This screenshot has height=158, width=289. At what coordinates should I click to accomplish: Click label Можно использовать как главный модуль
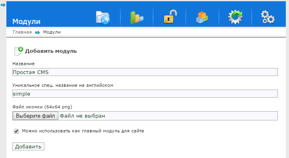83,131
